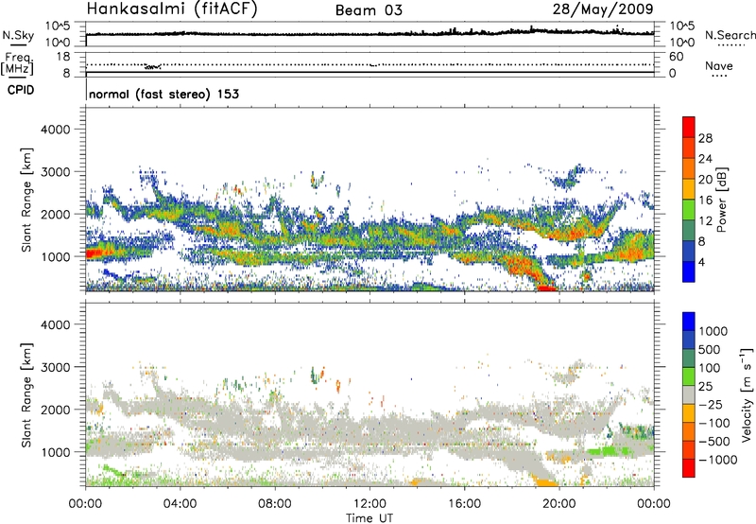Click the '16:00' time tick label

pyautogui.click(x=464, y=504)
